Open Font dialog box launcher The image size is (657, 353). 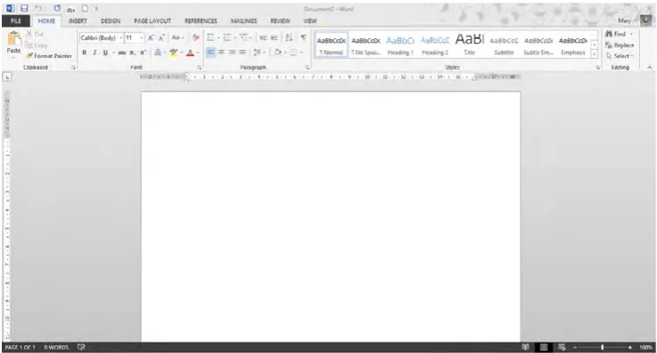point(200,68)
